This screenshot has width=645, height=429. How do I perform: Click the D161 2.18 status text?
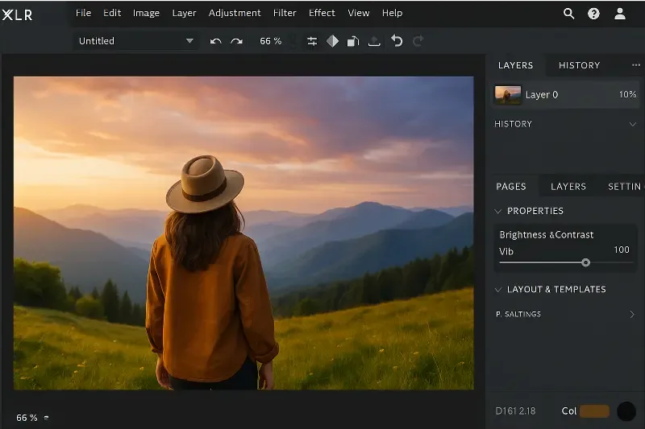click(515, 411)
